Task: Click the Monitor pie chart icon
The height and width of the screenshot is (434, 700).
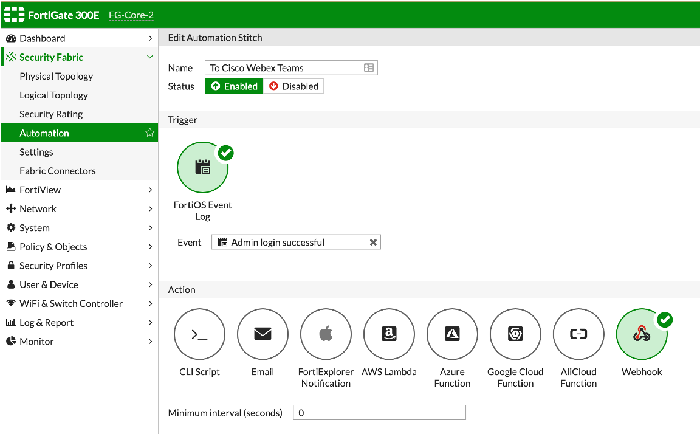Action: (11, 341)
